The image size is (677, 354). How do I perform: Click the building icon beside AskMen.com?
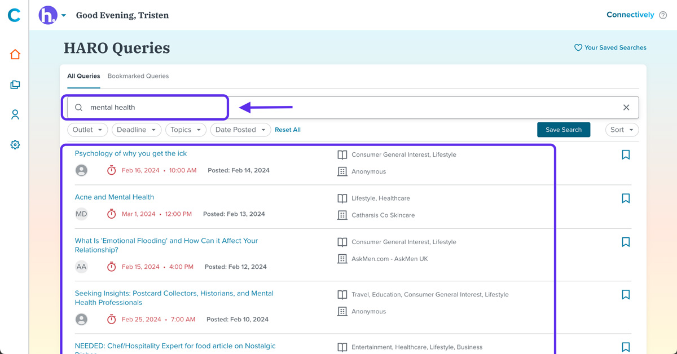[342, 259]
